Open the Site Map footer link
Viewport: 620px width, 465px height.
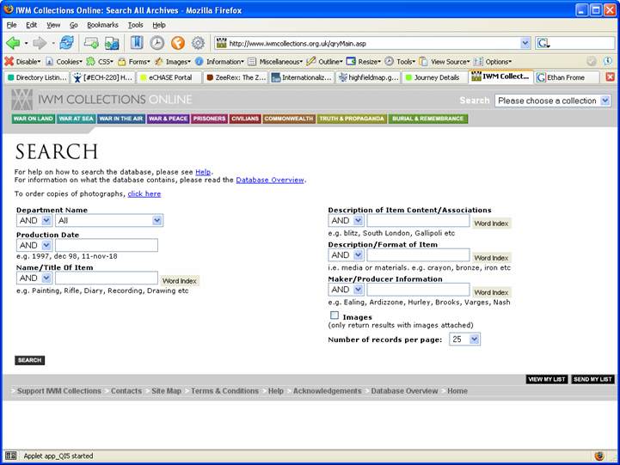166,391
